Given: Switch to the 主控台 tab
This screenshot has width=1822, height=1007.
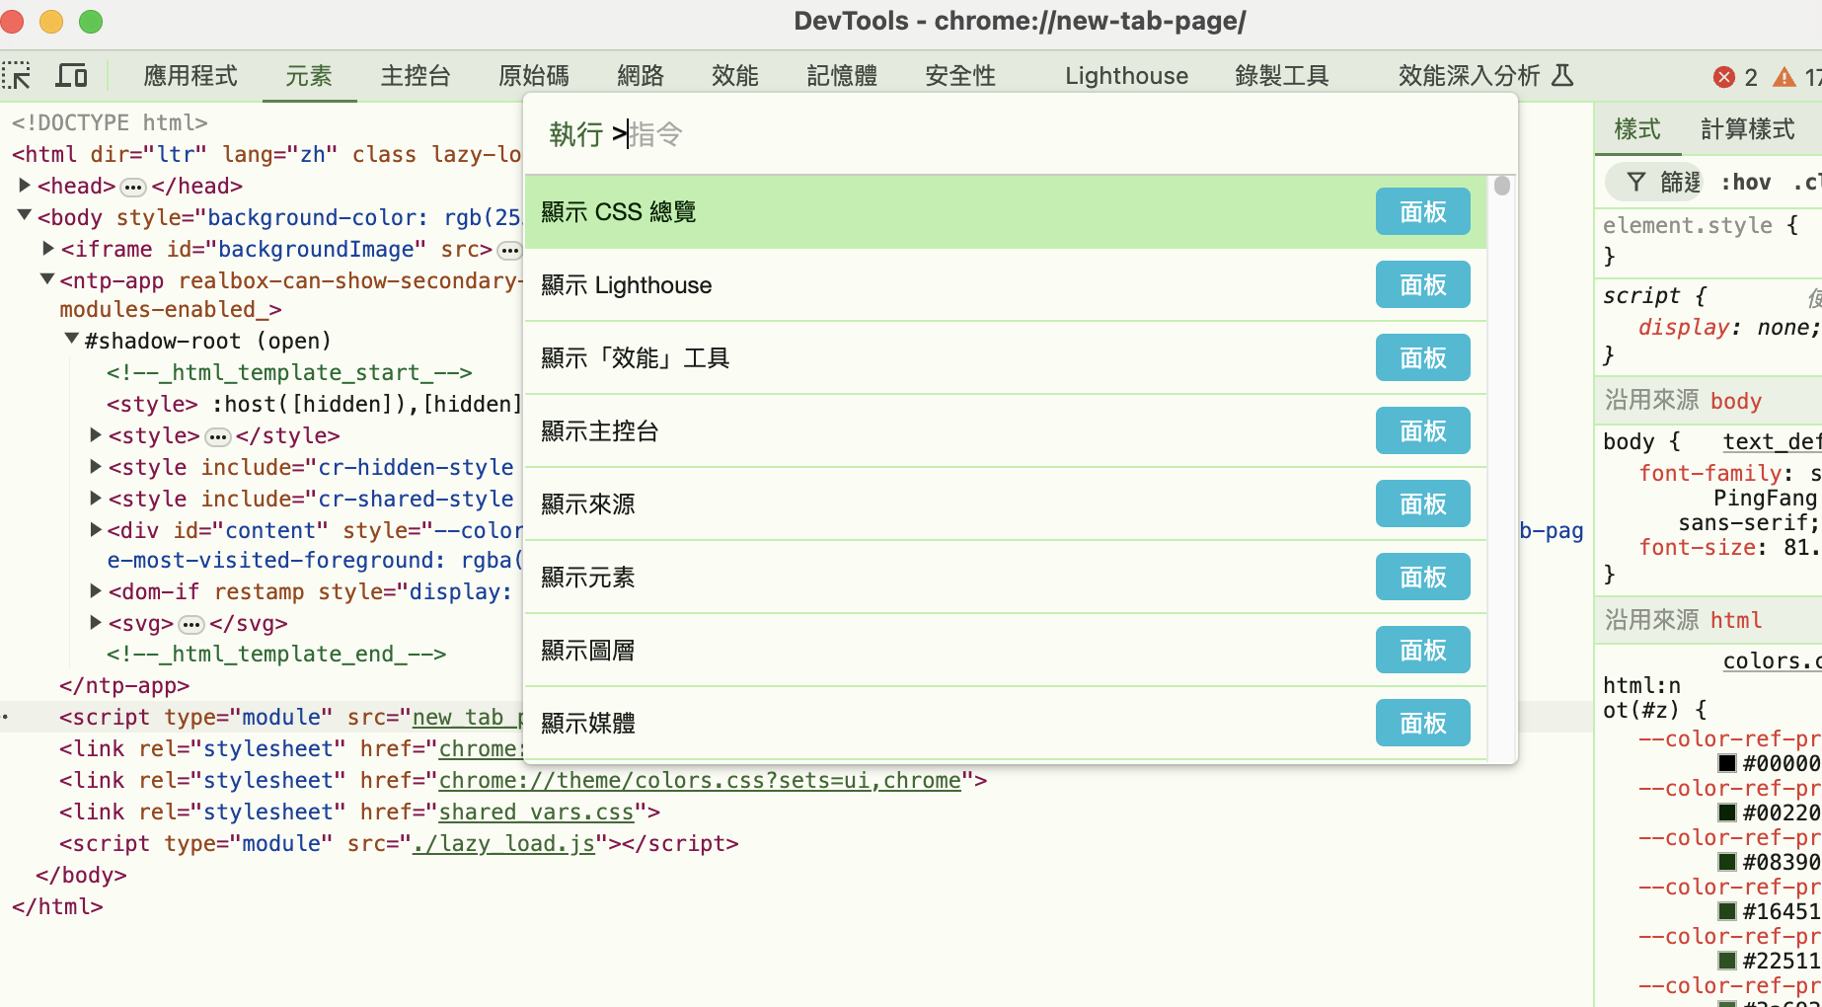Looking at the screenshot, I should click(x=416, y=76).
